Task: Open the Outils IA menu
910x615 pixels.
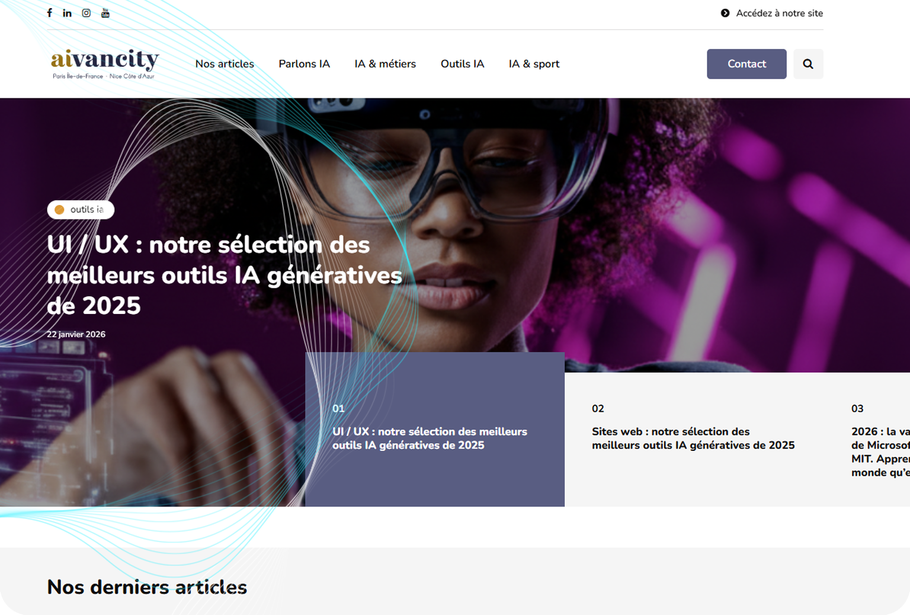Action: (x=462, y=64)
